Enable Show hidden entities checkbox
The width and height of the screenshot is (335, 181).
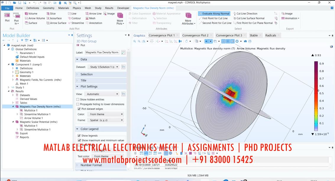(x=78, y=100)
